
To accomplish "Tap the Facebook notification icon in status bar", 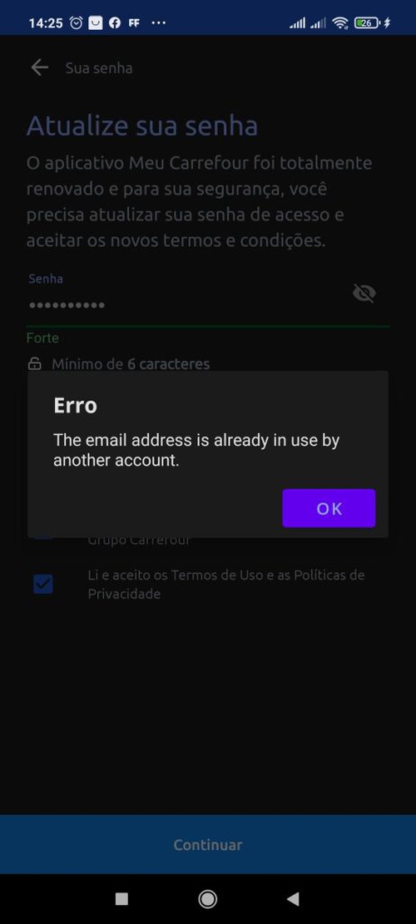I will [x=115, y=23].
